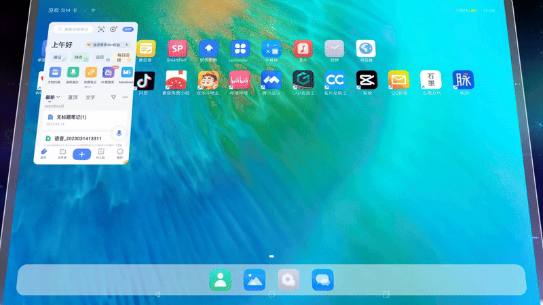Launch the document scan tool icon
This screenshot has width=543, height=305.
pyautogui.click(x=55, y=73)
